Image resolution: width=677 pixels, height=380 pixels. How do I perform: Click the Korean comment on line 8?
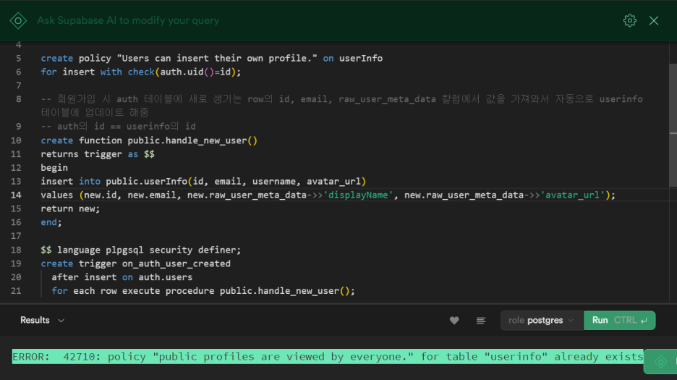click(x=341, y=106)
